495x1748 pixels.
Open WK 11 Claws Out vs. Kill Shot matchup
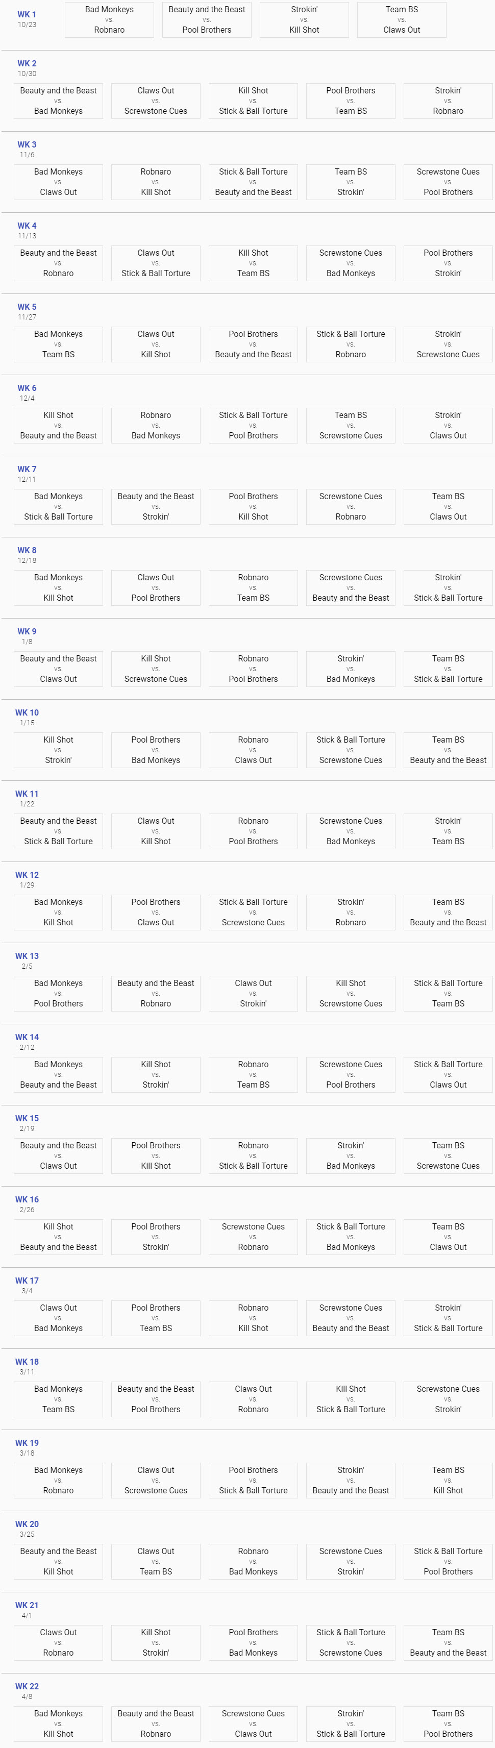(x=156, y=831)
